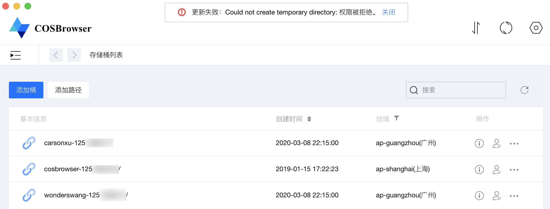The width and height of the screenshot is (550, 209).
Task: Click the ap-shanghai(上海) region cell
Action: click(403, 169)
